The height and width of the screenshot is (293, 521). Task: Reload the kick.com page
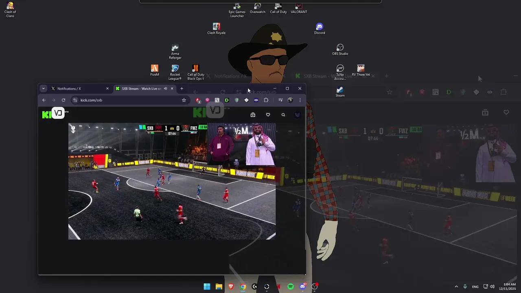tap(63, 100)
